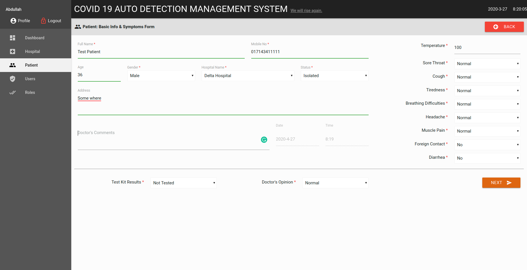Open the Gender dropdown
Screen dimensions: 527x270
pyautogui.click(x=161, y=76)
